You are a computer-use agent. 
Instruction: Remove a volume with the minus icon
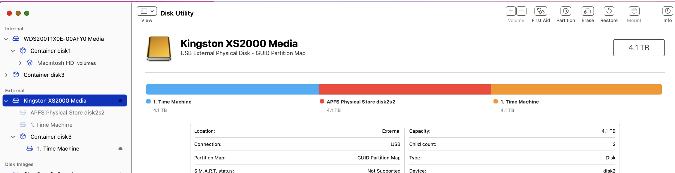521,11
